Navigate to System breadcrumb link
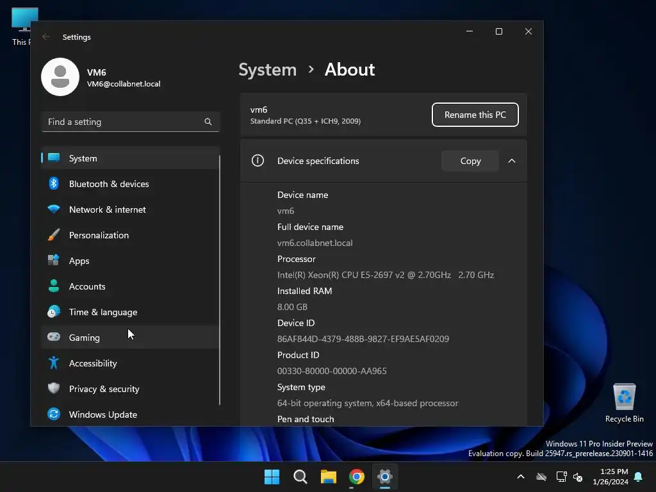This screenshot has width=656, height=492. tap(267, 69)
